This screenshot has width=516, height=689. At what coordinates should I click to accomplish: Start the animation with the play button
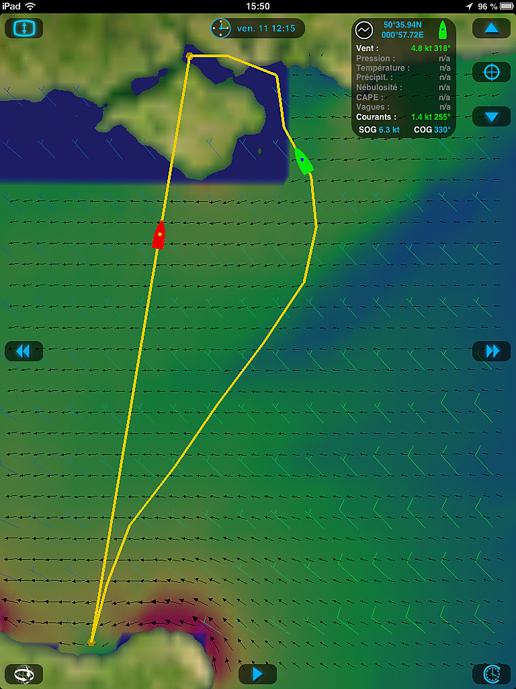257,674
